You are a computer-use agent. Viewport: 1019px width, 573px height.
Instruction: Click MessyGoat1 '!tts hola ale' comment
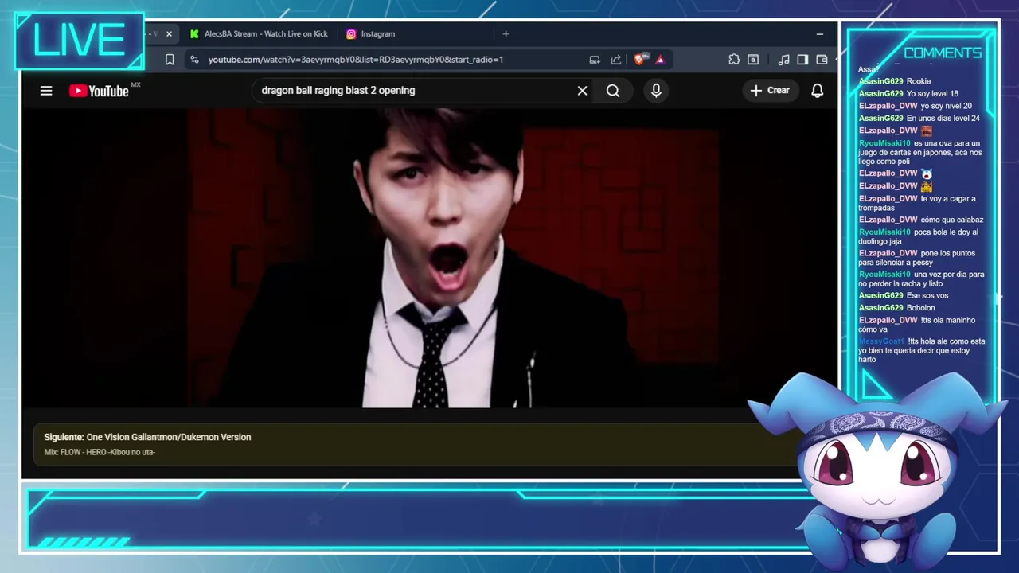point(922,350)
